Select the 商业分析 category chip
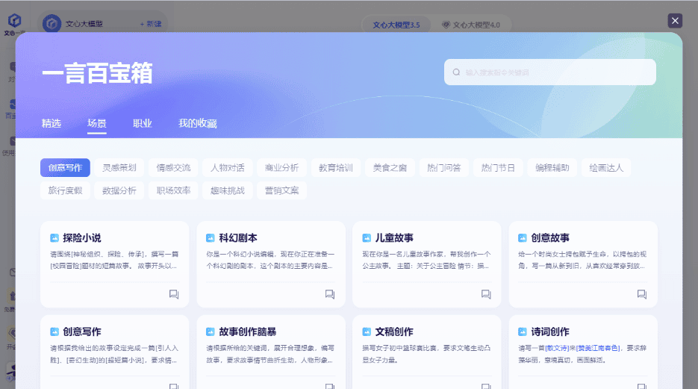Screen dimensions: 698x389 281,168
